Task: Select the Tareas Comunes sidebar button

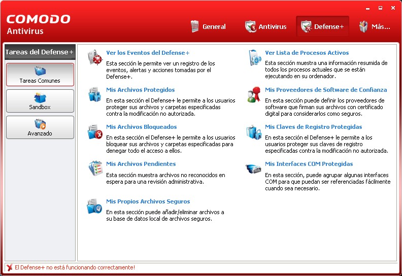Action: tap(40, 75)
